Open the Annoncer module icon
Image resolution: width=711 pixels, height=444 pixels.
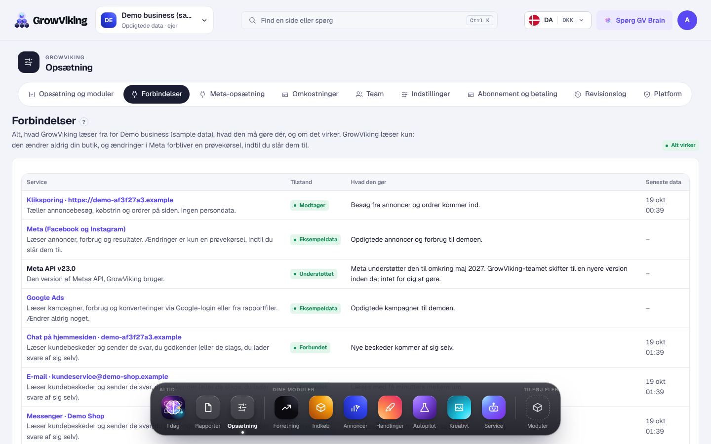(355, 407)
